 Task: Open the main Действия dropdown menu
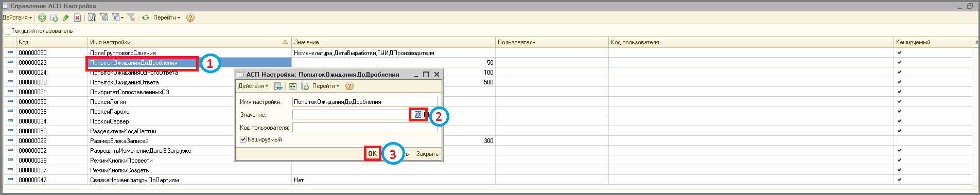17,17
